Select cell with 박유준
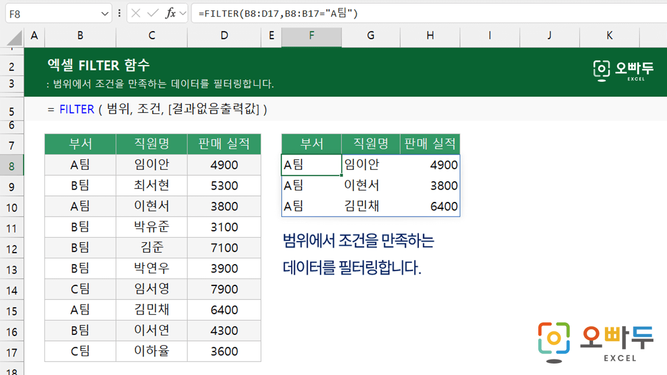This screenshot has height=375, width=667. [x=152, y=227]
